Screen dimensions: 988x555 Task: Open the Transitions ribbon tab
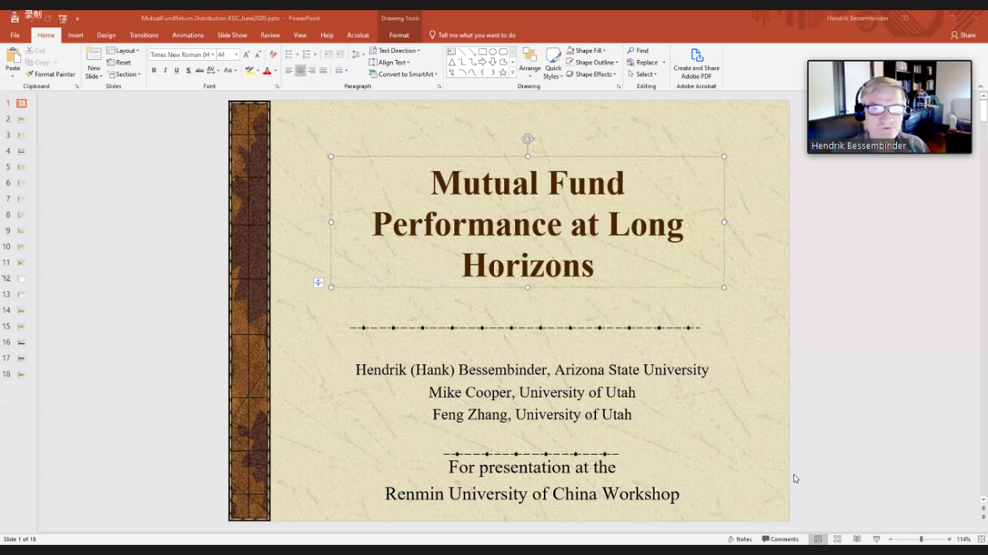coord(143,35)
